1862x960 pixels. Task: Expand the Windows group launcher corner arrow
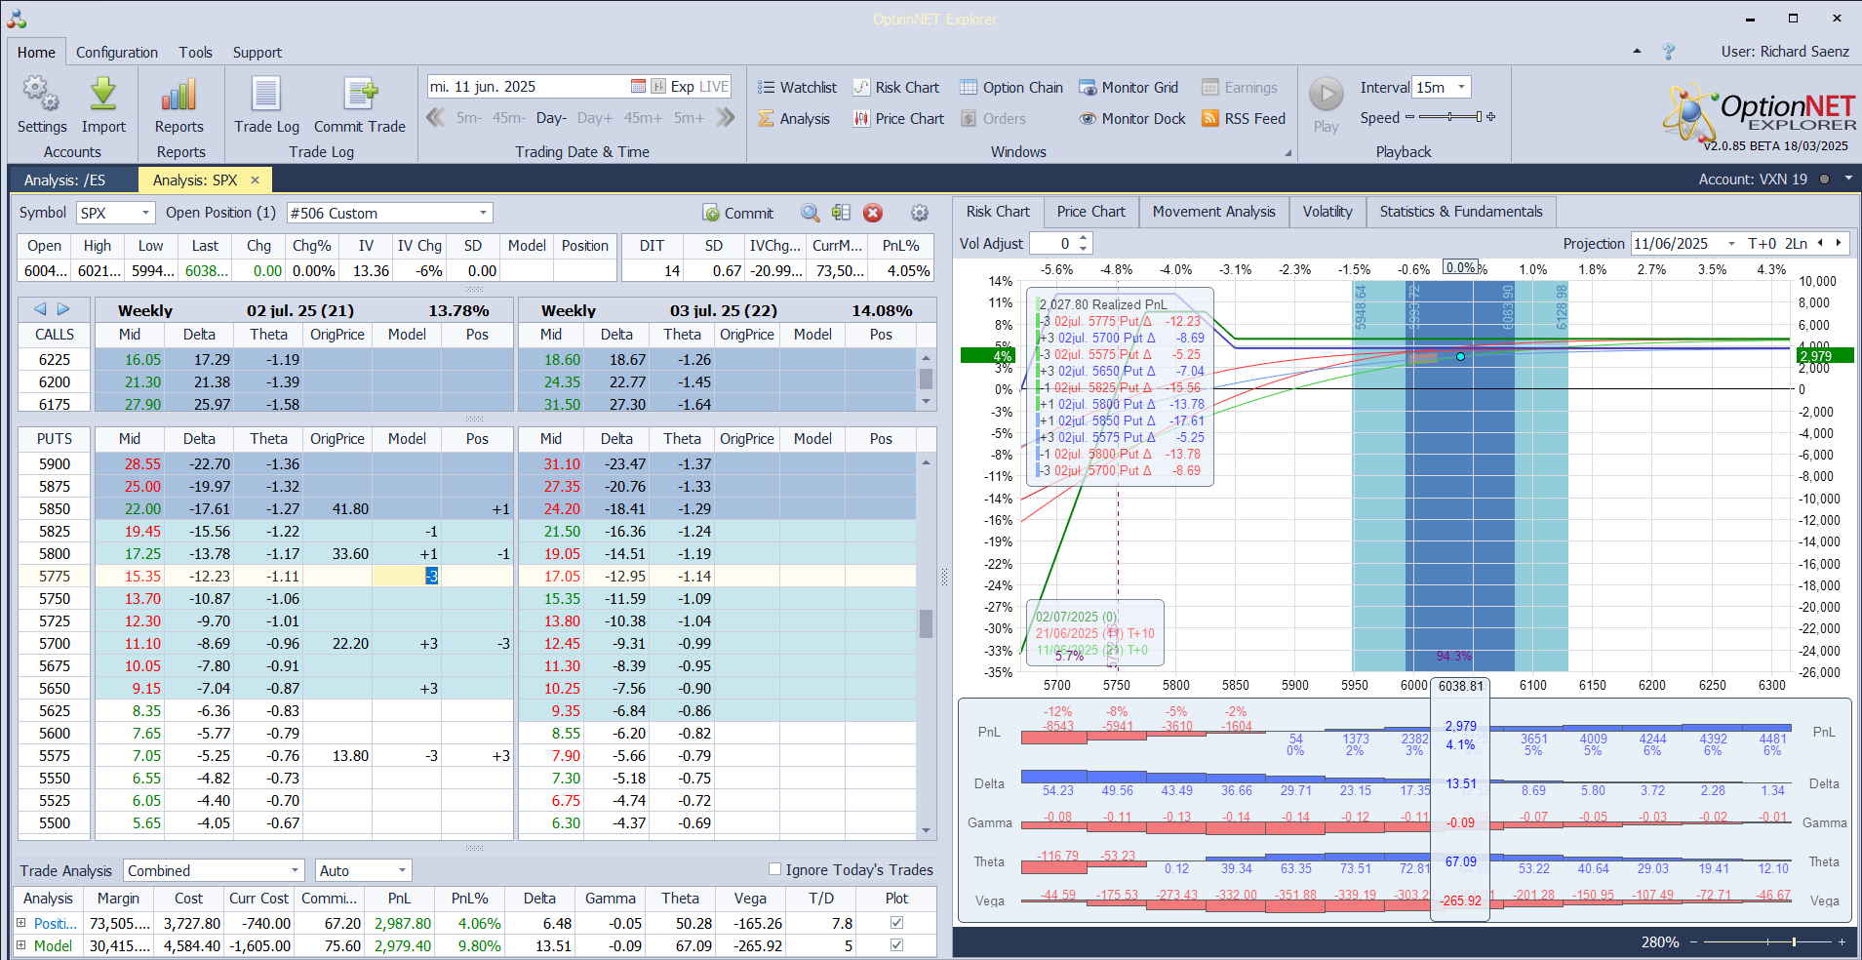[x=1288, y=153]
